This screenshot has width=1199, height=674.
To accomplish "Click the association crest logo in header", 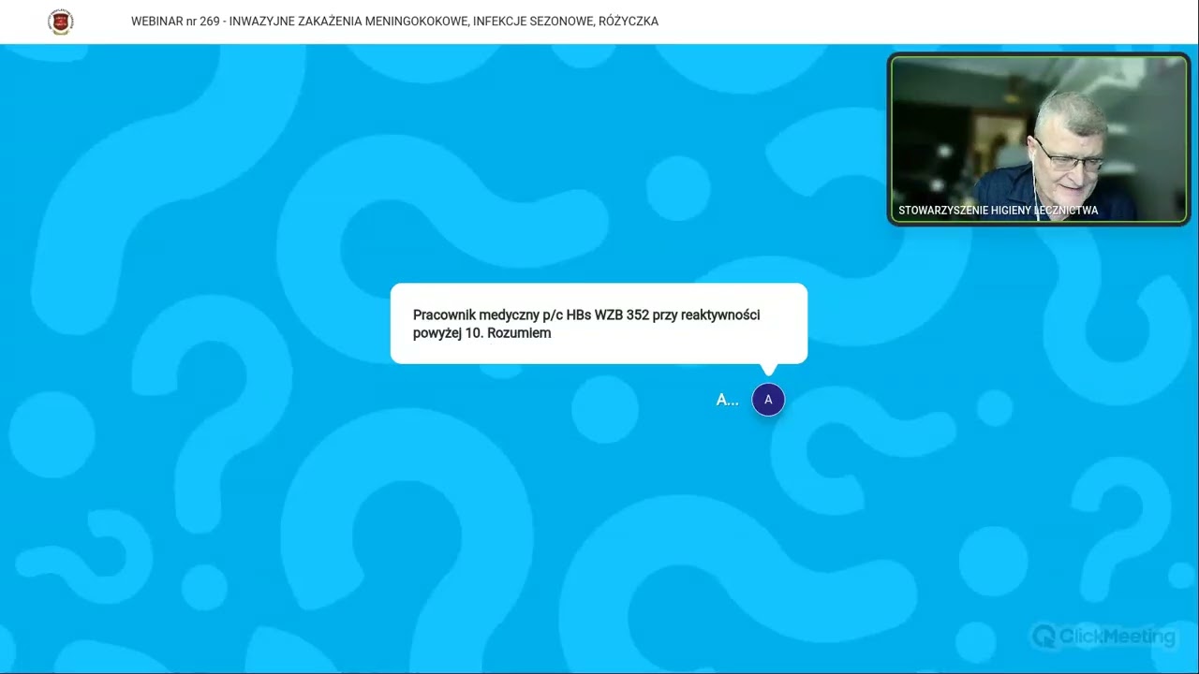I will click(x=60, y=22).
